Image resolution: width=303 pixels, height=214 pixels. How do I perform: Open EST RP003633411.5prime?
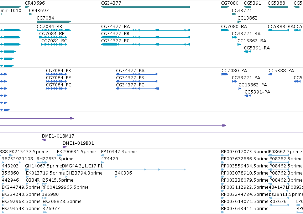click(x=245, y=209)
